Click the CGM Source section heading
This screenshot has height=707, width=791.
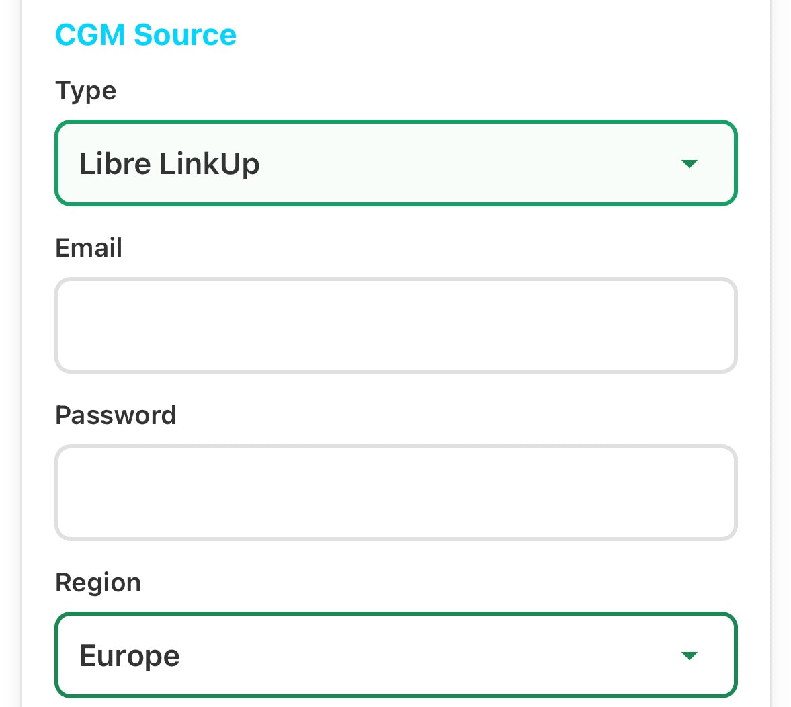point(146,35)
